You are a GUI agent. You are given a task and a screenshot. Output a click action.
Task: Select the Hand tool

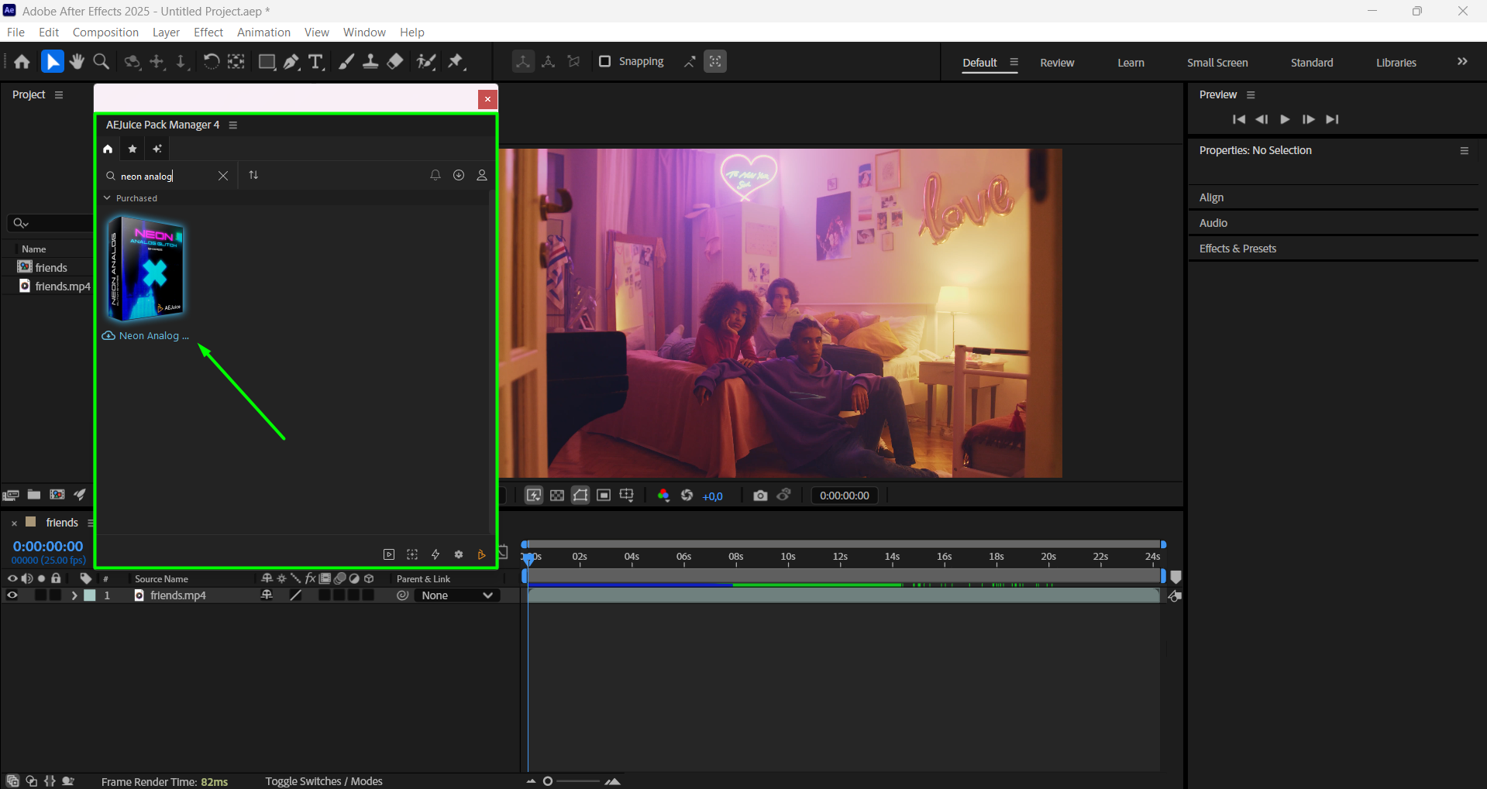point(77,62)
